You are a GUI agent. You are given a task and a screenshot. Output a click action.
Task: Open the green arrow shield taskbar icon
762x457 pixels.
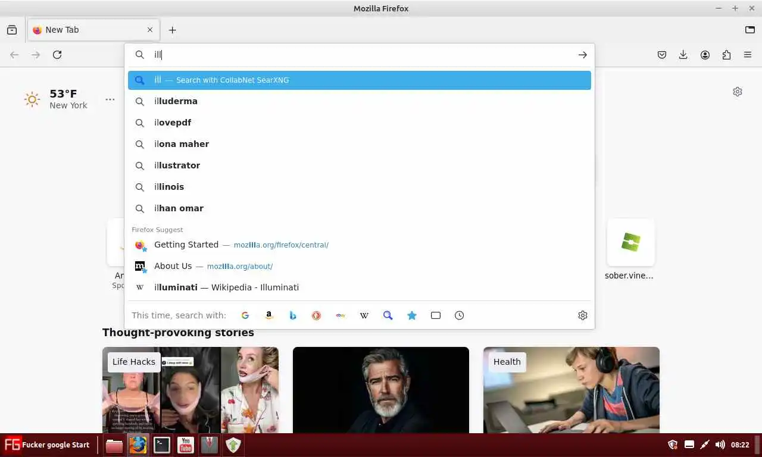click(233, 445)
